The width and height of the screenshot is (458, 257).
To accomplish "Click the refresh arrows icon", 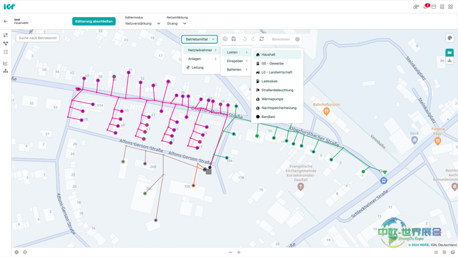I will [x=262, y=39].
